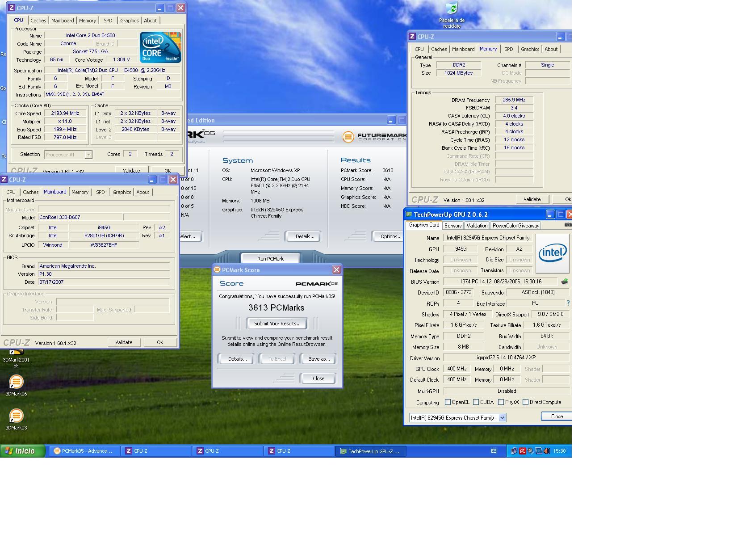Image resolution: width=729 pixels, height=547 pixels.
Task: Click Close button in PCMark Score dialog
Action: 318,379
